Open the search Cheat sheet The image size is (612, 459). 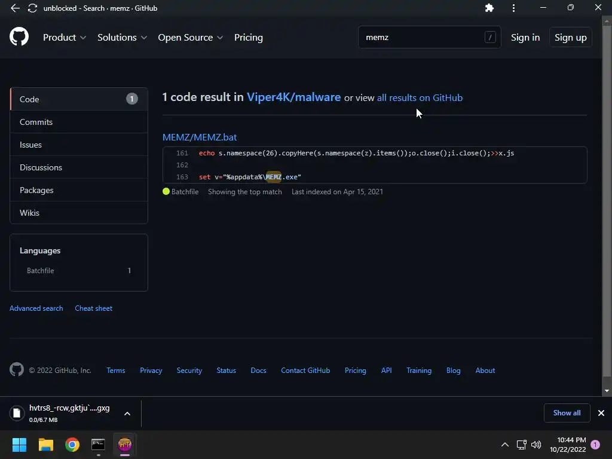point(93,308)
